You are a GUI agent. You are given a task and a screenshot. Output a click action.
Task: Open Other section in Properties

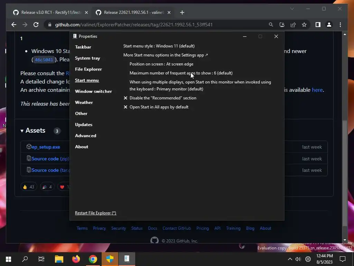[81, 114]
